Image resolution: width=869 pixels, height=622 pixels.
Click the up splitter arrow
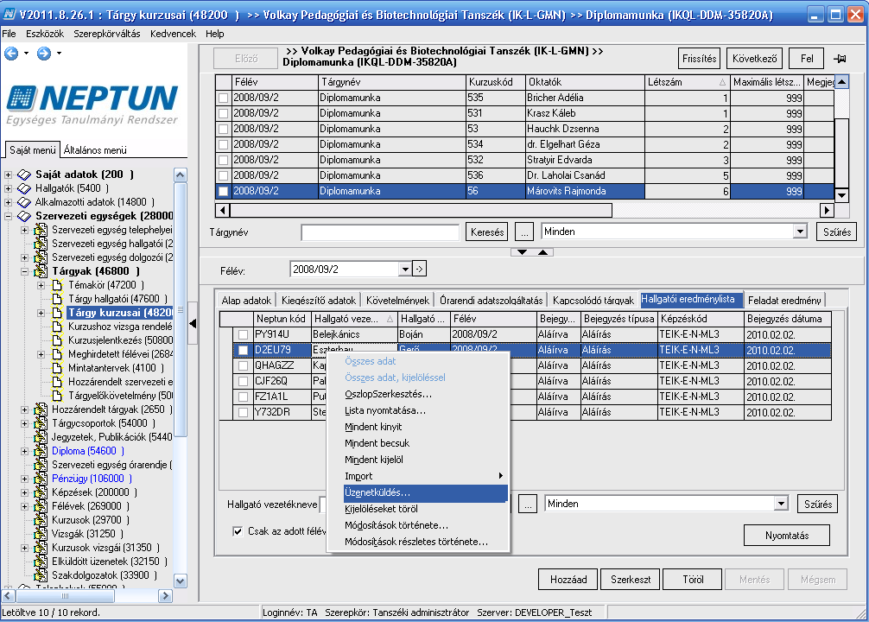(543, 252)
